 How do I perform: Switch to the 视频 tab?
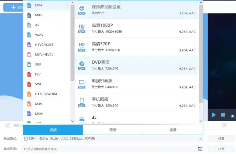coord(53,130)
